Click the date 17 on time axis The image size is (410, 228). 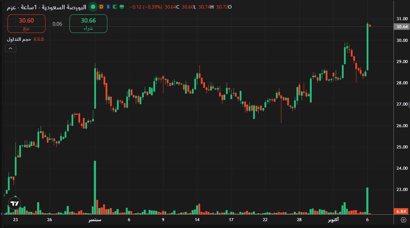pos(231,220)
